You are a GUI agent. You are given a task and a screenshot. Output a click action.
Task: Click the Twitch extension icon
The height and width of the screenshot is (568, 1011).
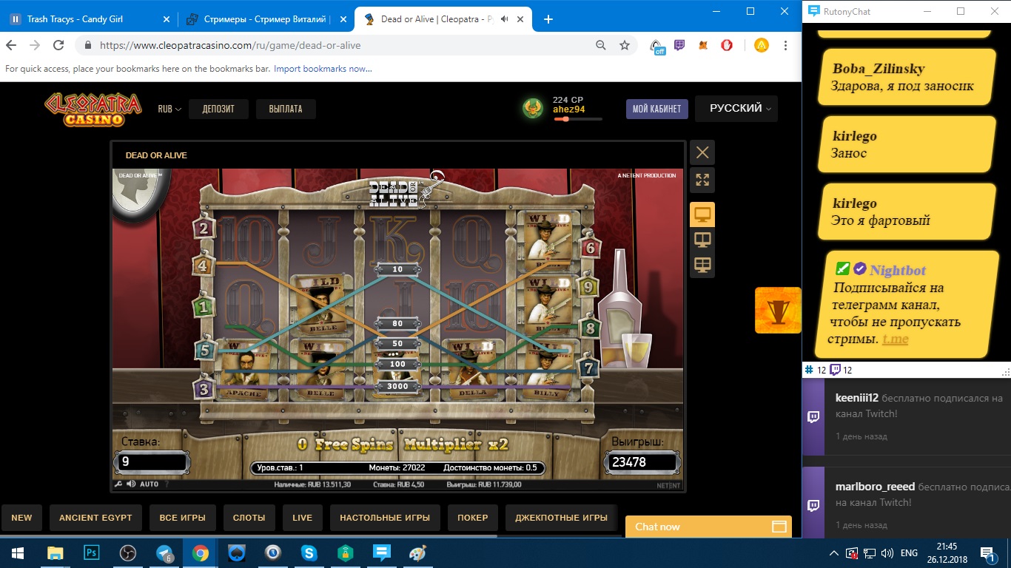[680, 45]
